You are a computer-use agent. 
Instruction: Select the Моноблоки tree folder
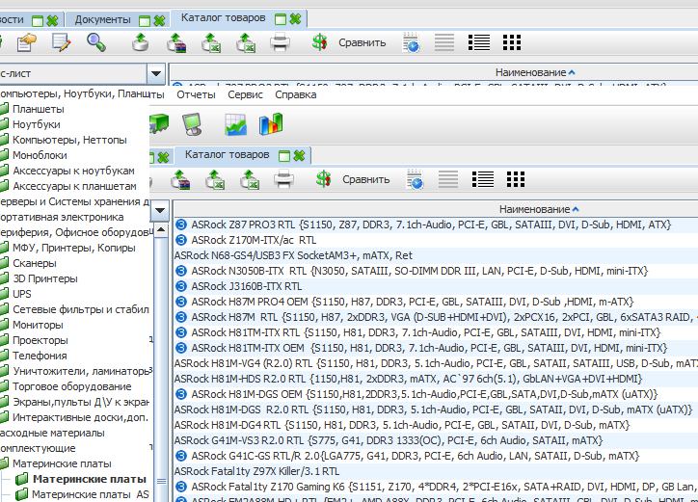point(40,155)
